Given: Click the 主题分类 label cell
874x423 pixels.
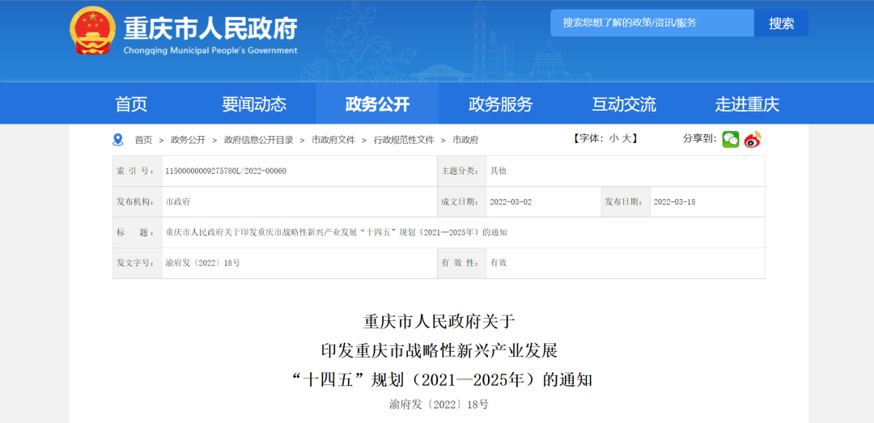Looking at the screenshot, I should (x=461, y=171).
